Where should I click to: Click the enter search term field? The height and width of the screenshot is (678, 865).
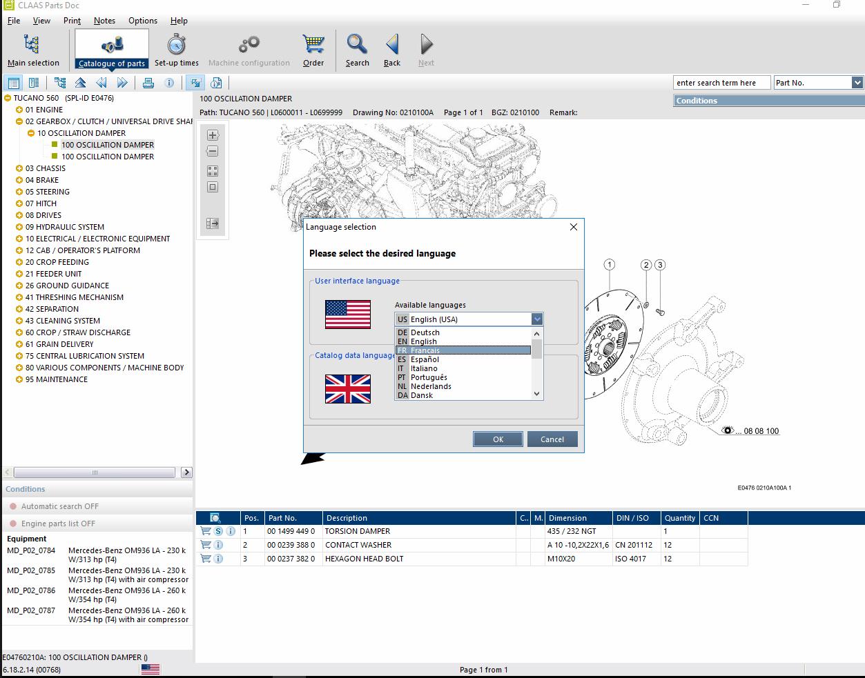721,83
